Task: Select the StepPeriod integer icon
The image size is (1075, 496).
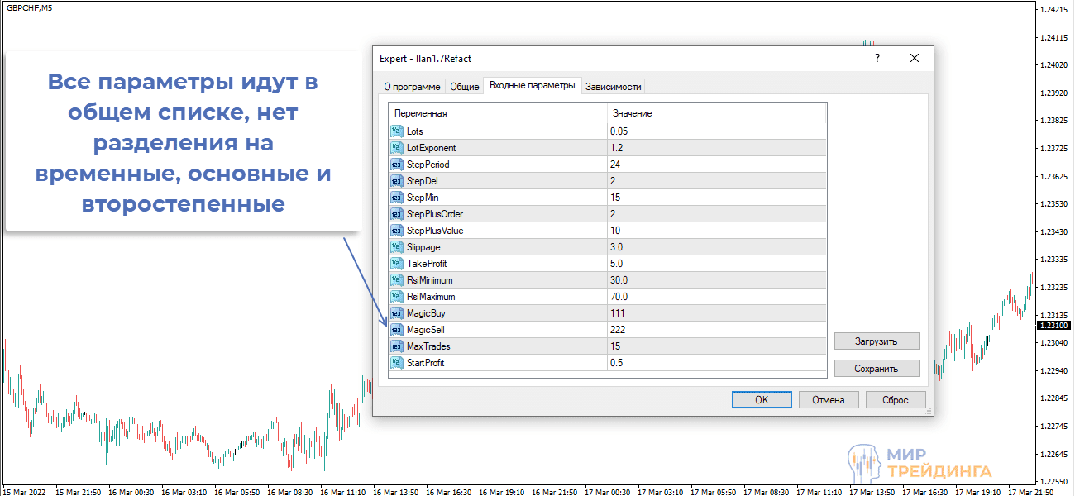Action: pos(397,165)
